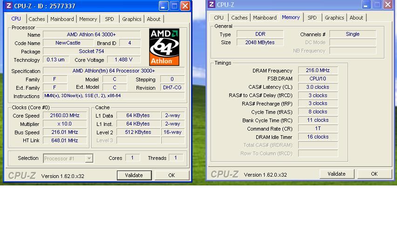The width and height of the screenshot is (397, 244).
Task: Click the Bus Speed value 216.01 MHz
Action: point(65,132)
